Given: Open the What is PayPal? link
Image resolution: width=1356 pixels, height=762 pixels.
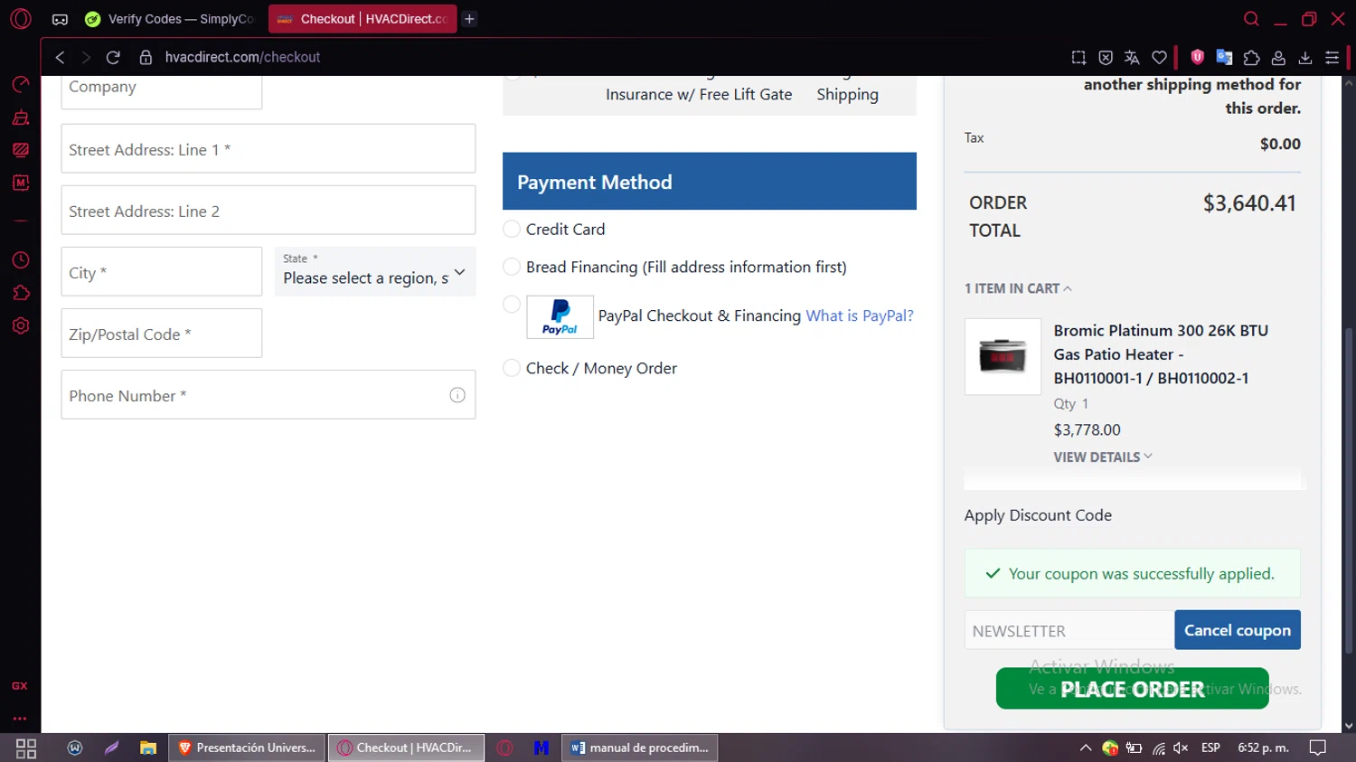Looking at the screenshot, I should click(860, 315).
